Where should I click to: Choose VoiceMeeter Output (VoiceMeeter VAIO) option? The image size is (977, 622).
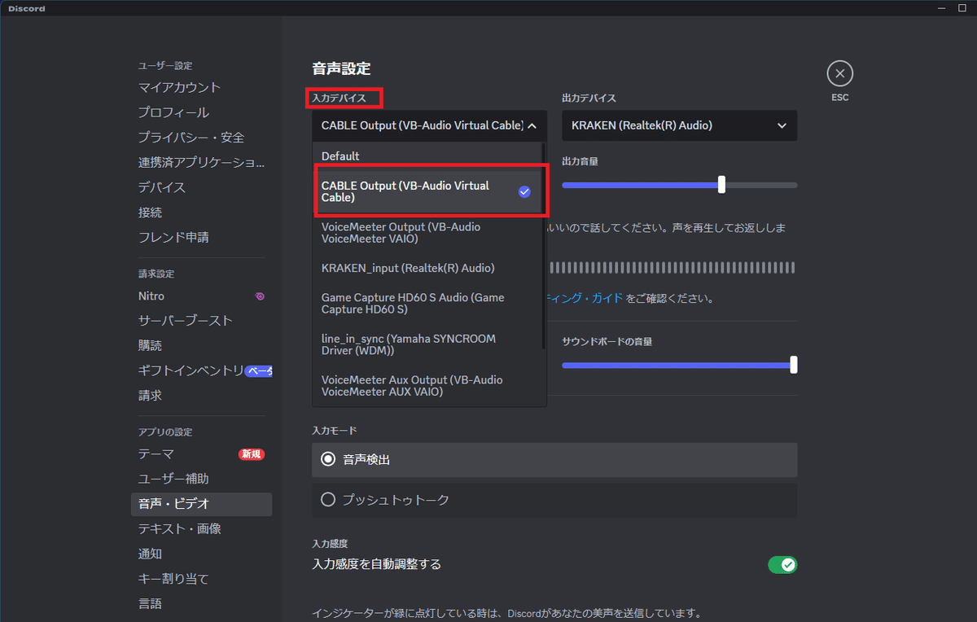pyautogui.click(x=428, y=233)
